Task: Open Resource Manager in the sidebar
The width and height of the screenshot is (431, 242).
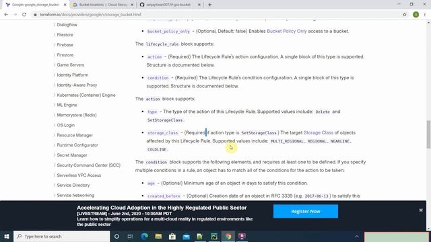Action: coord(75,135)
